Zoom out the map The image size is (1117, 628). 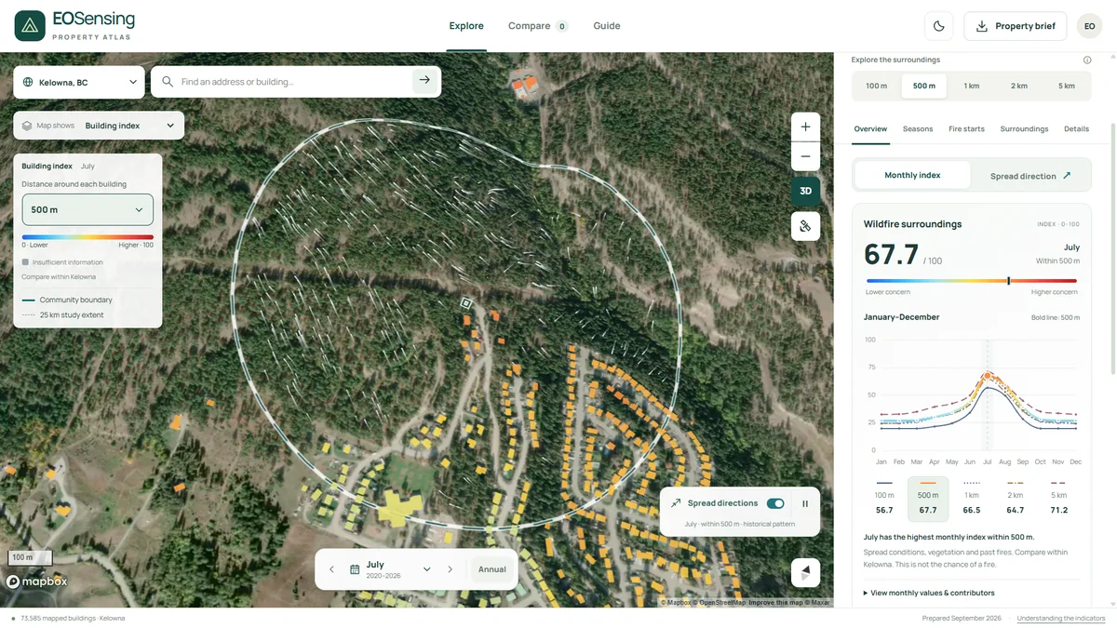click(x=805, y=156)
